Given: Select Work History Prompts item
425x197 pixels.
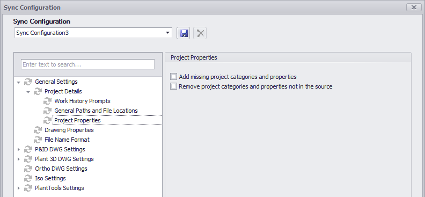Looking at the screenshot, I should pyautogui.click(x=83, y=101).
